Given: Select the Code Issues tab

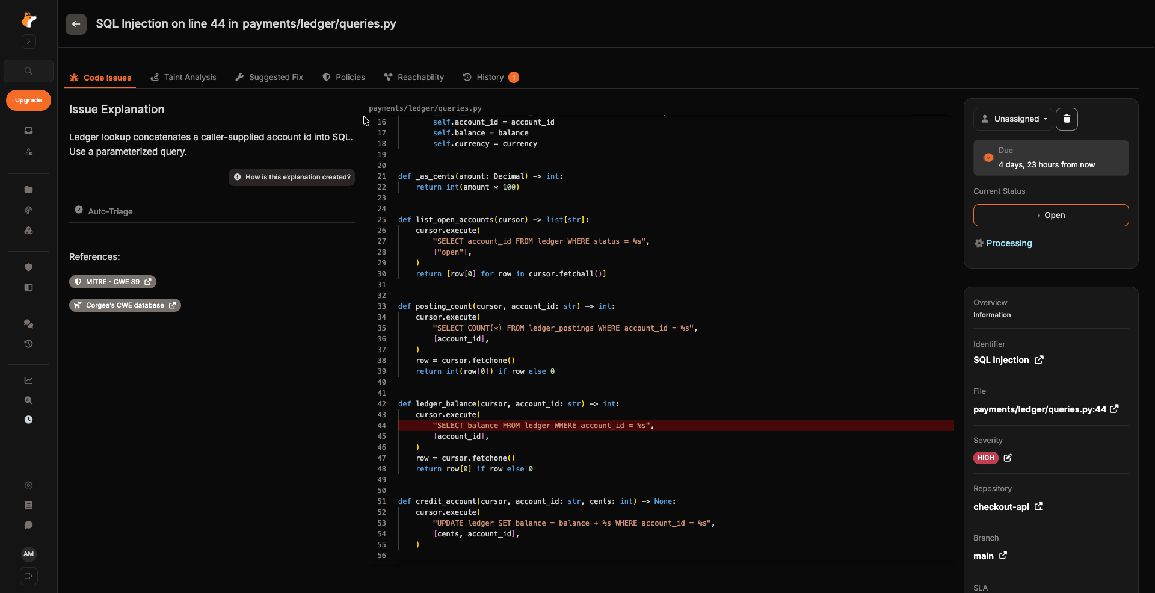Looking at the screenshot, I should (x=100, y=78).
